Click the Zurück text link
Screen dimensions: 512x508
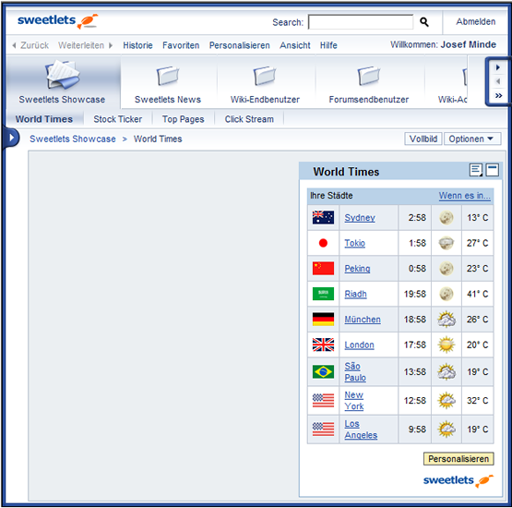pyautogui.click(x=34, y=45)
